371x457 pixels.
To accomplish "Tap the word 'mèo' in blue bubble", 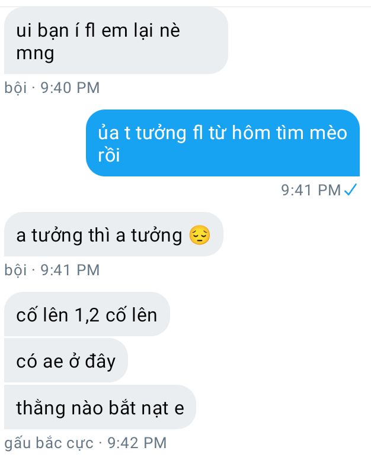I will pyautogui.click(x=328, y=133).
